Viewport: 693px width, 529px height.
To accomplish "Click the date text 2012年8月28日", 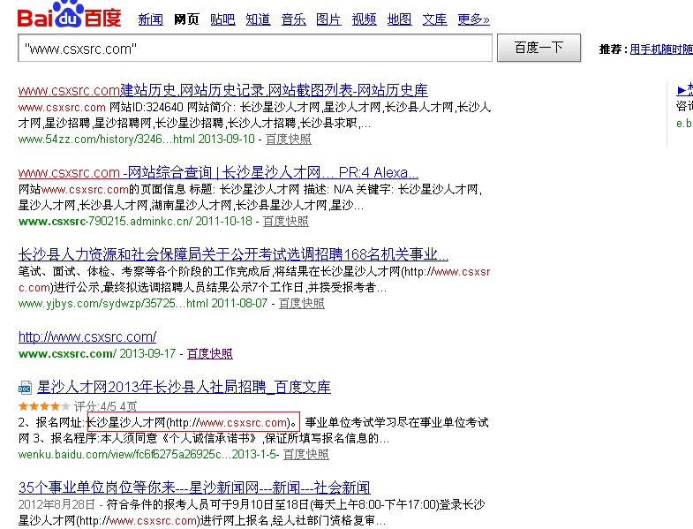I will coord(56,504).
